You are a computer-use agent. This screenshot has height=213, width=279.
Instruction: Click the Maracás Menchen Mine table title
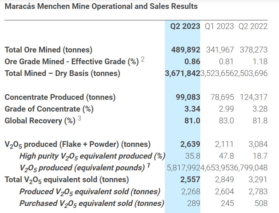pos(101,6)
